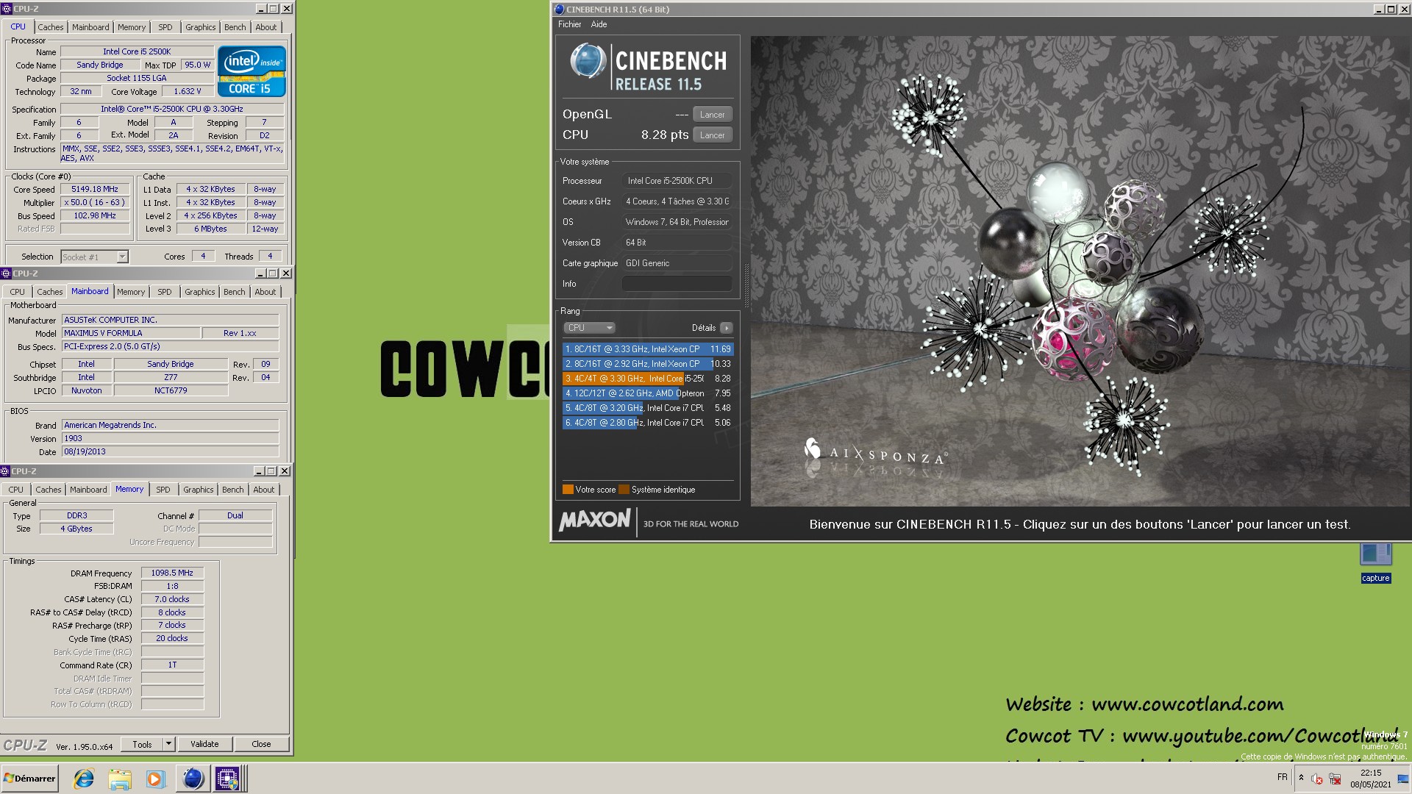Switch to Cinebench taskbar icon
Image resolution: width=1412 pixels, height=794 pixels.
193,779
